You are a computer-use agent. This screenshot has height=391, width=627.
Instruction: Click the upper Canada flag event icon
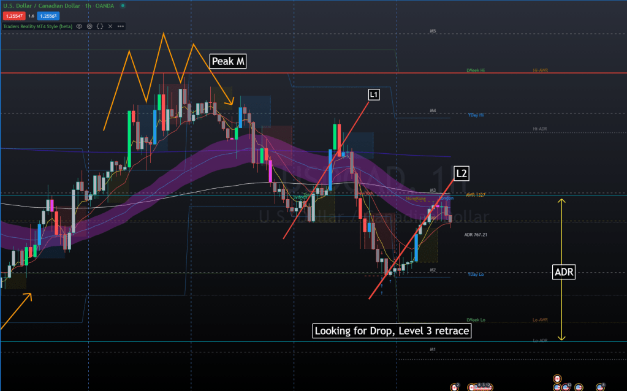pos(557,378)
